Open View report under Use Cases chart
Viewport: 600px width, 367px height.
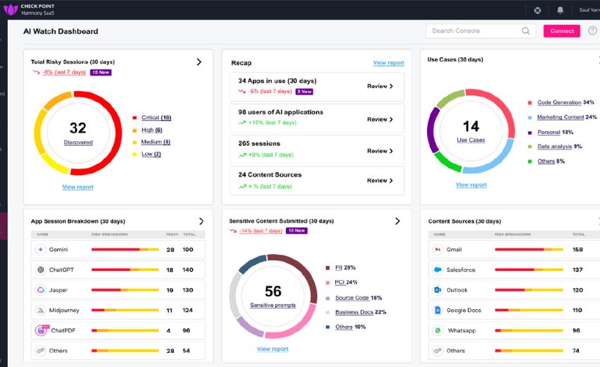point(471,184)
